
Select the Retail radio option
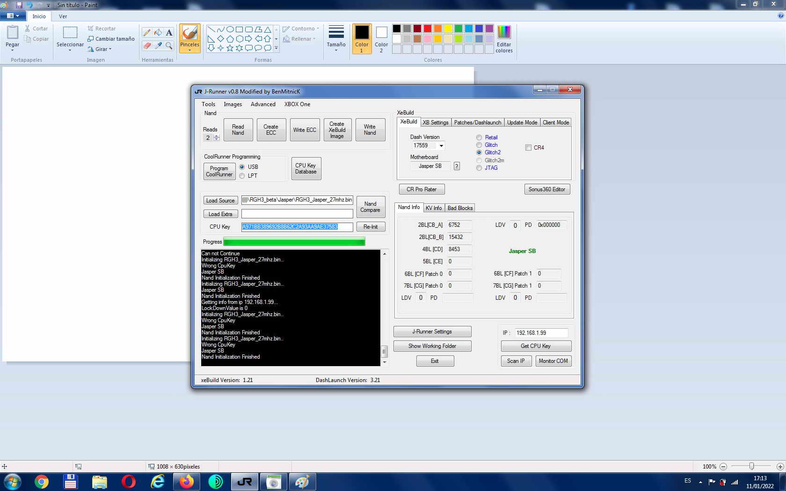[479, 137]
